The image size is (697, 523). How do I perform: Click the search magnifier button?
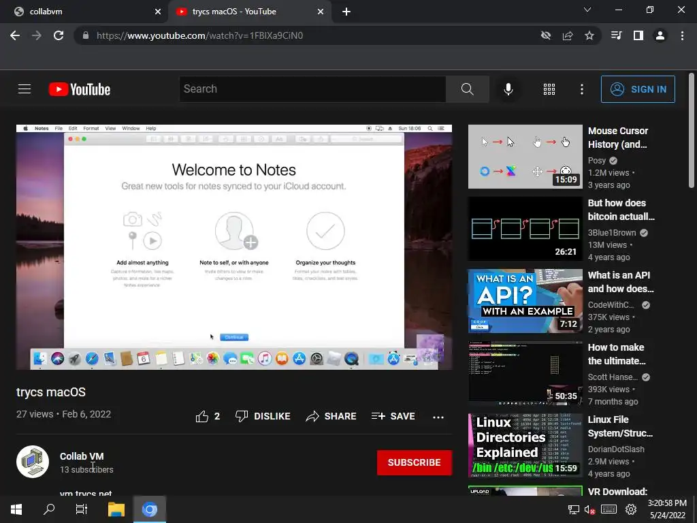[x=467, y=89]
